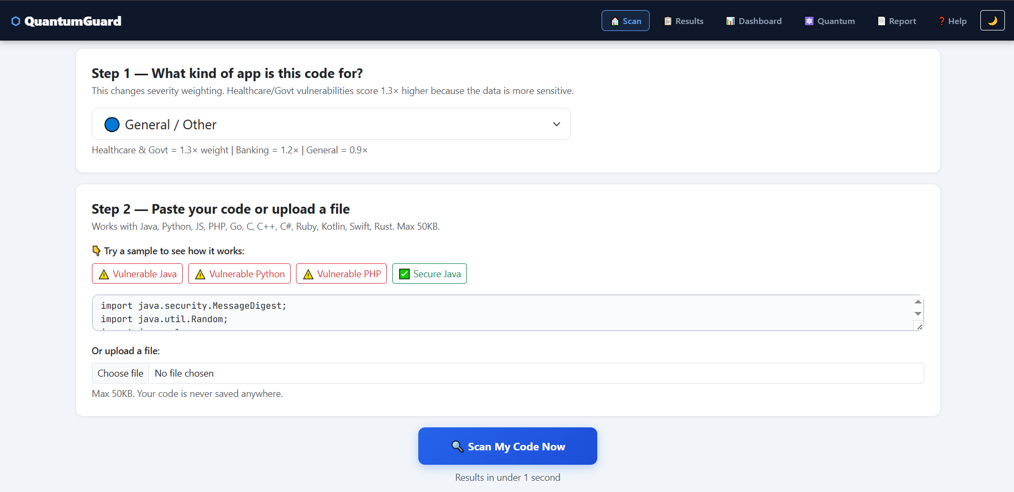Click the QuantumGuard brand name

(x=73, y=21)
